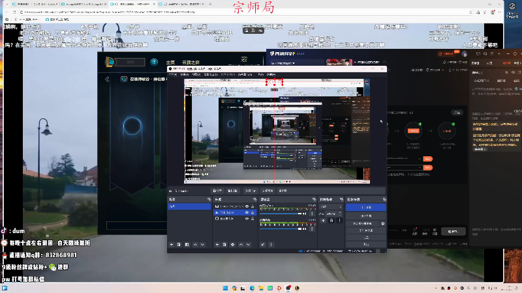
Task: Click the virtual camera button in OBS
Action: 363,223
